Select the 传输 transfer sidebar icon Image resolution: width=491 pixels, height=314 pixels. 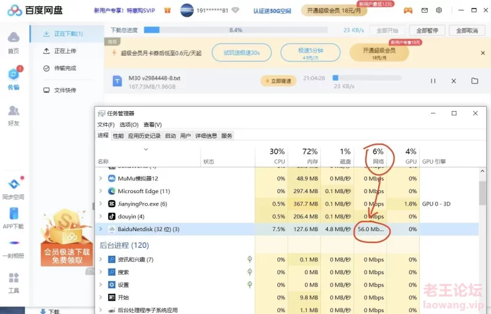[x=14, y=78]
